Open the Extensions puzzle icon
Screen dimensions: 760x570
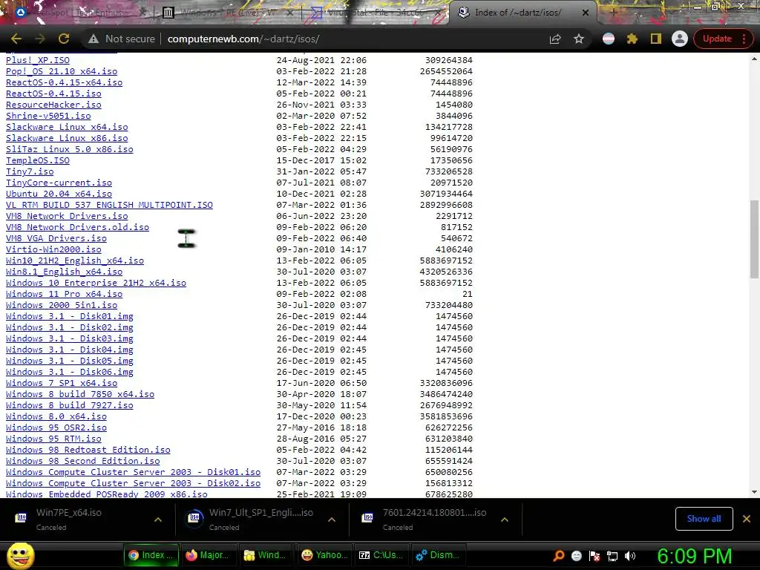click(632, 39)
